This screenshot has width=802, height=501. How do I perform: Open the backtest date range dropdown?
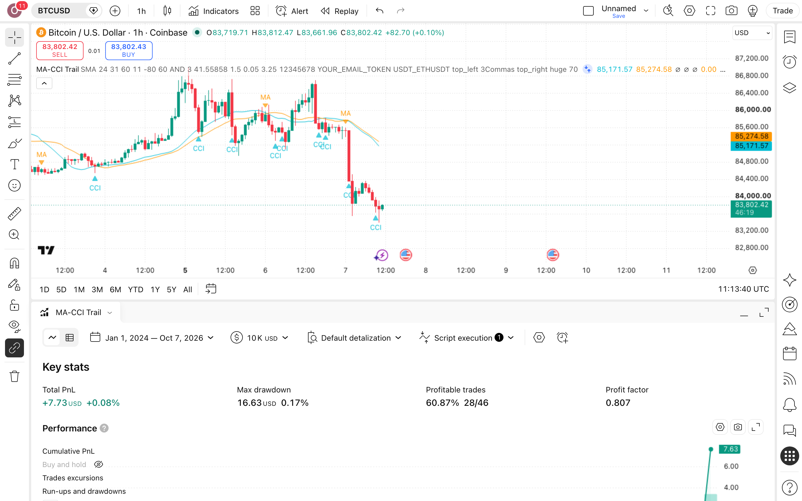click(152, 338)
